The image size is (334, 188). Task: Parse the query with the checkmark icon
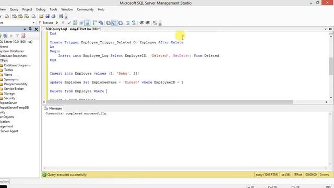pyautogui.click(x=69, y=22)
